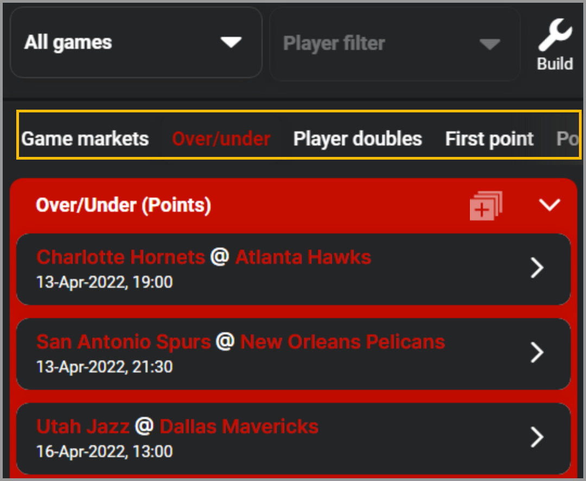Click the Build wrench icon
Image resolution: width=586 pixels, height=481 pixels.
555,34
